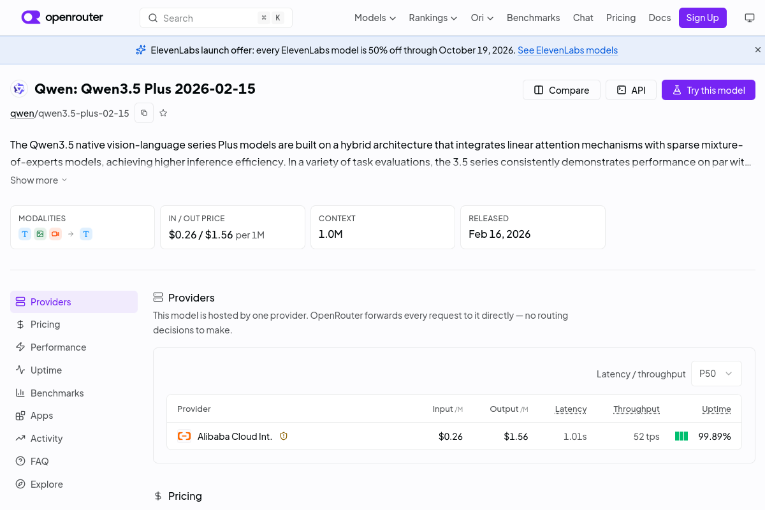
Task: Click the OpenRouter logo
Action: [x=62, y=17]
